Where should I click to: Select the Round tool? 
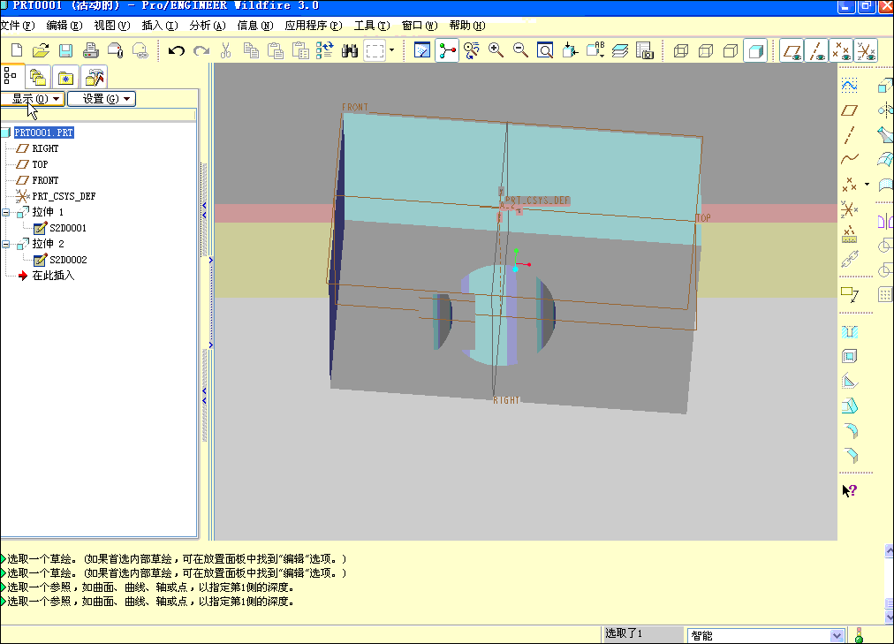pyautogui.click(x=849, y=430)
